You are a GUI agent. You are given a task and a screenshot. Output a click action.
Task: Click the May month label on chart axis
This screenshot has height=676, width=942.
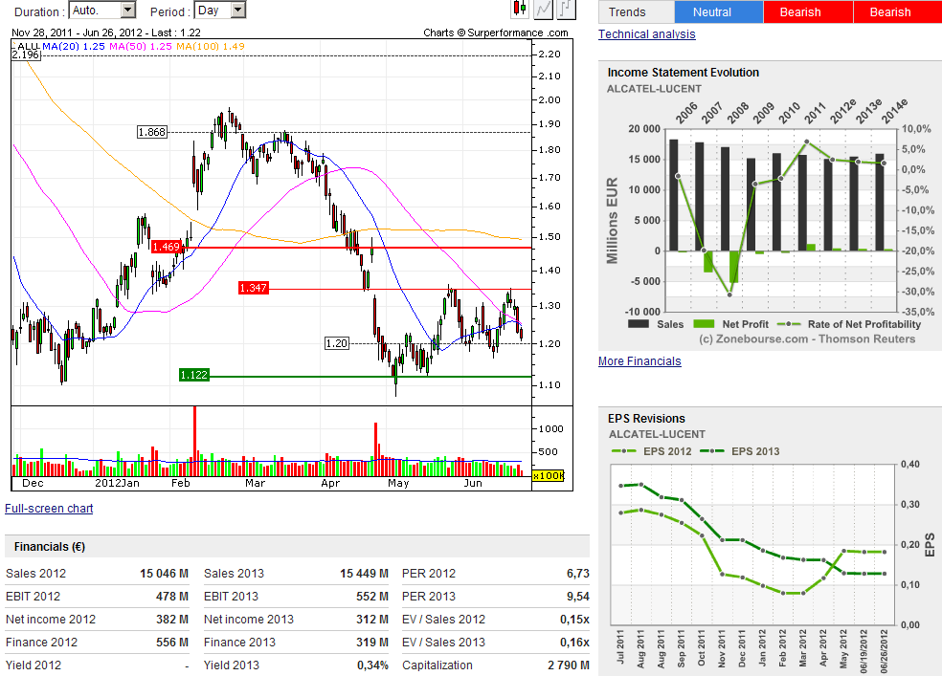398,483
